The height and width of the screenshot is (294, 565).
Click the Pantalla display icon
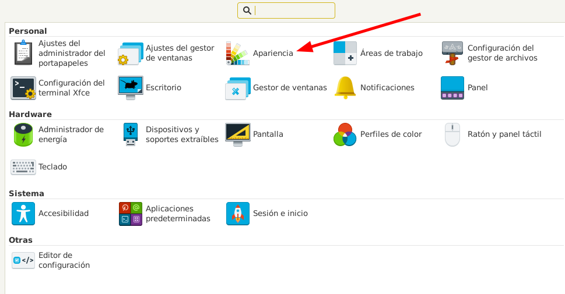[x=237, y=134]
